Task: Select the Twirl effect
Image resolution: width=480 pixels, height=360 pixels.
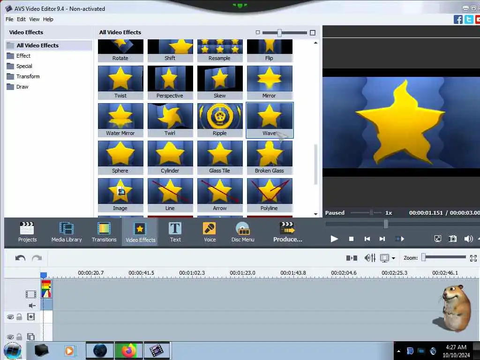Action: pos(170,120)
